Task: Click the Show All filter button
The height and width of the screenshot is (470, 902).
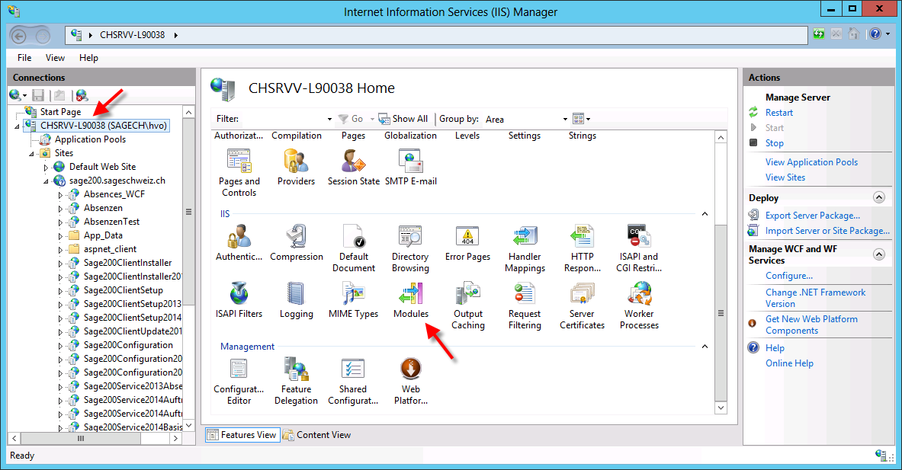Action: click(x=403, y=119)
